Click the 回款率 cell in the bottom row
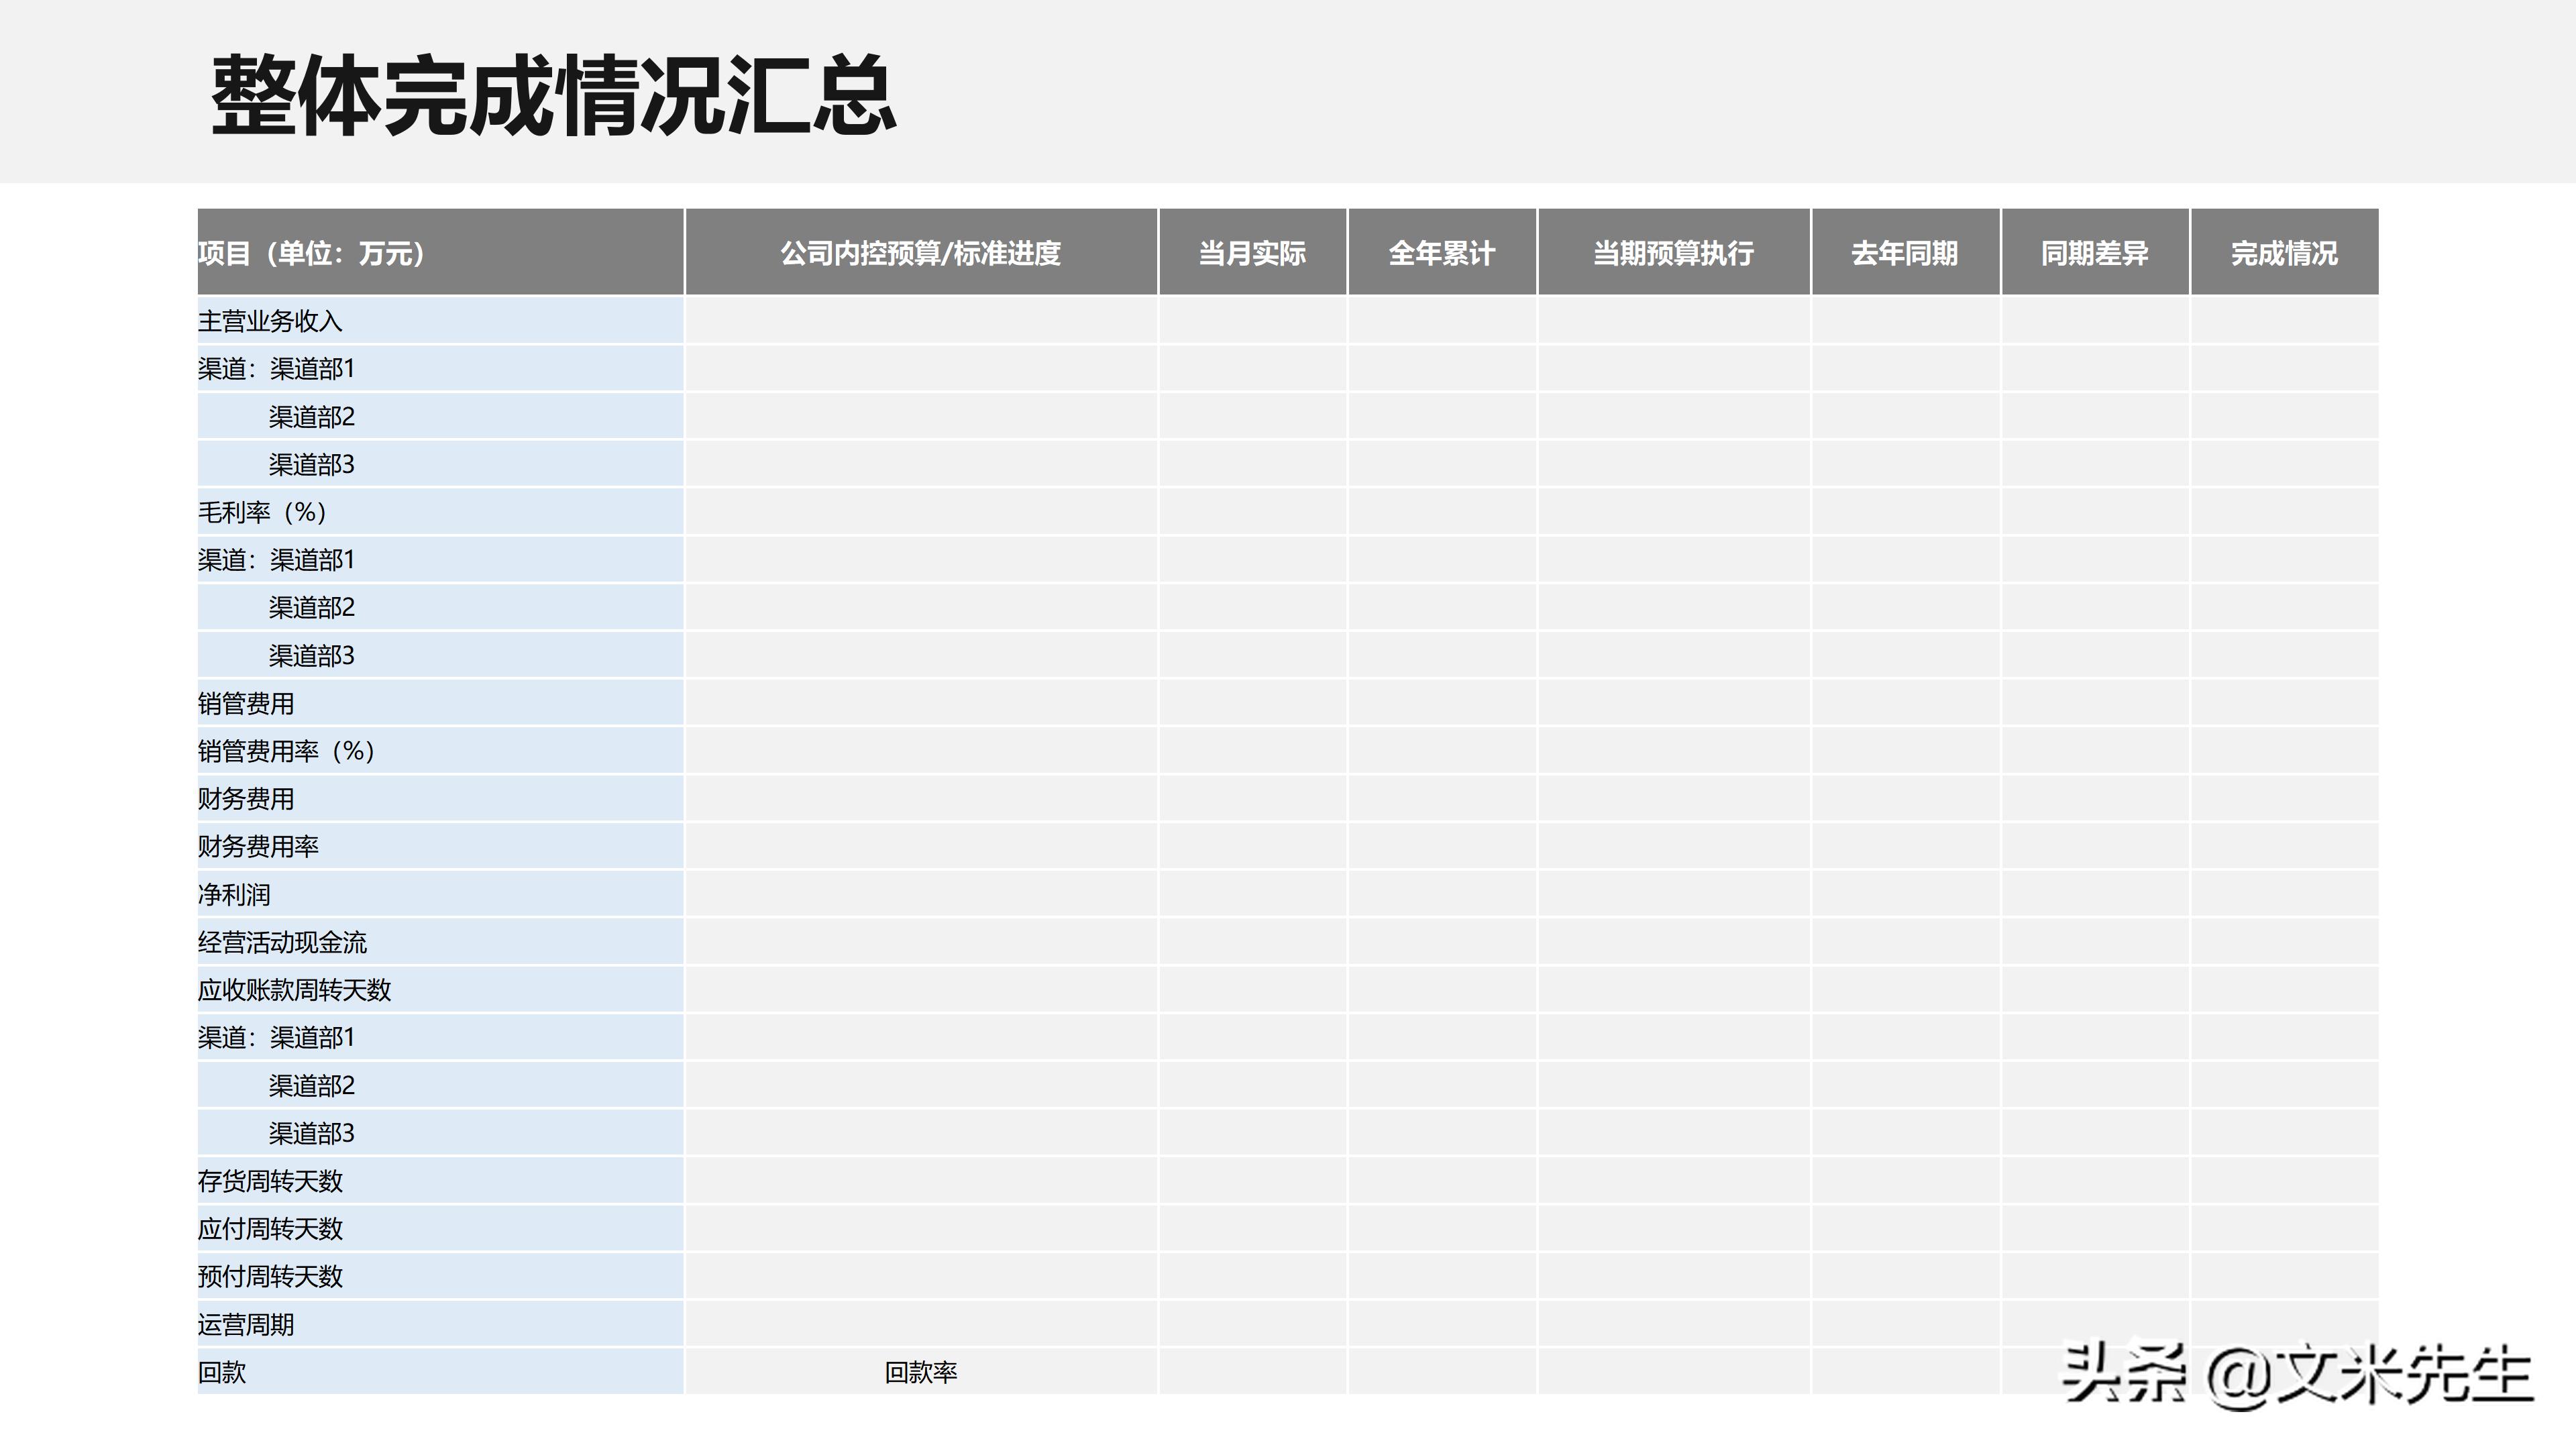 (x=921, y=1373)
